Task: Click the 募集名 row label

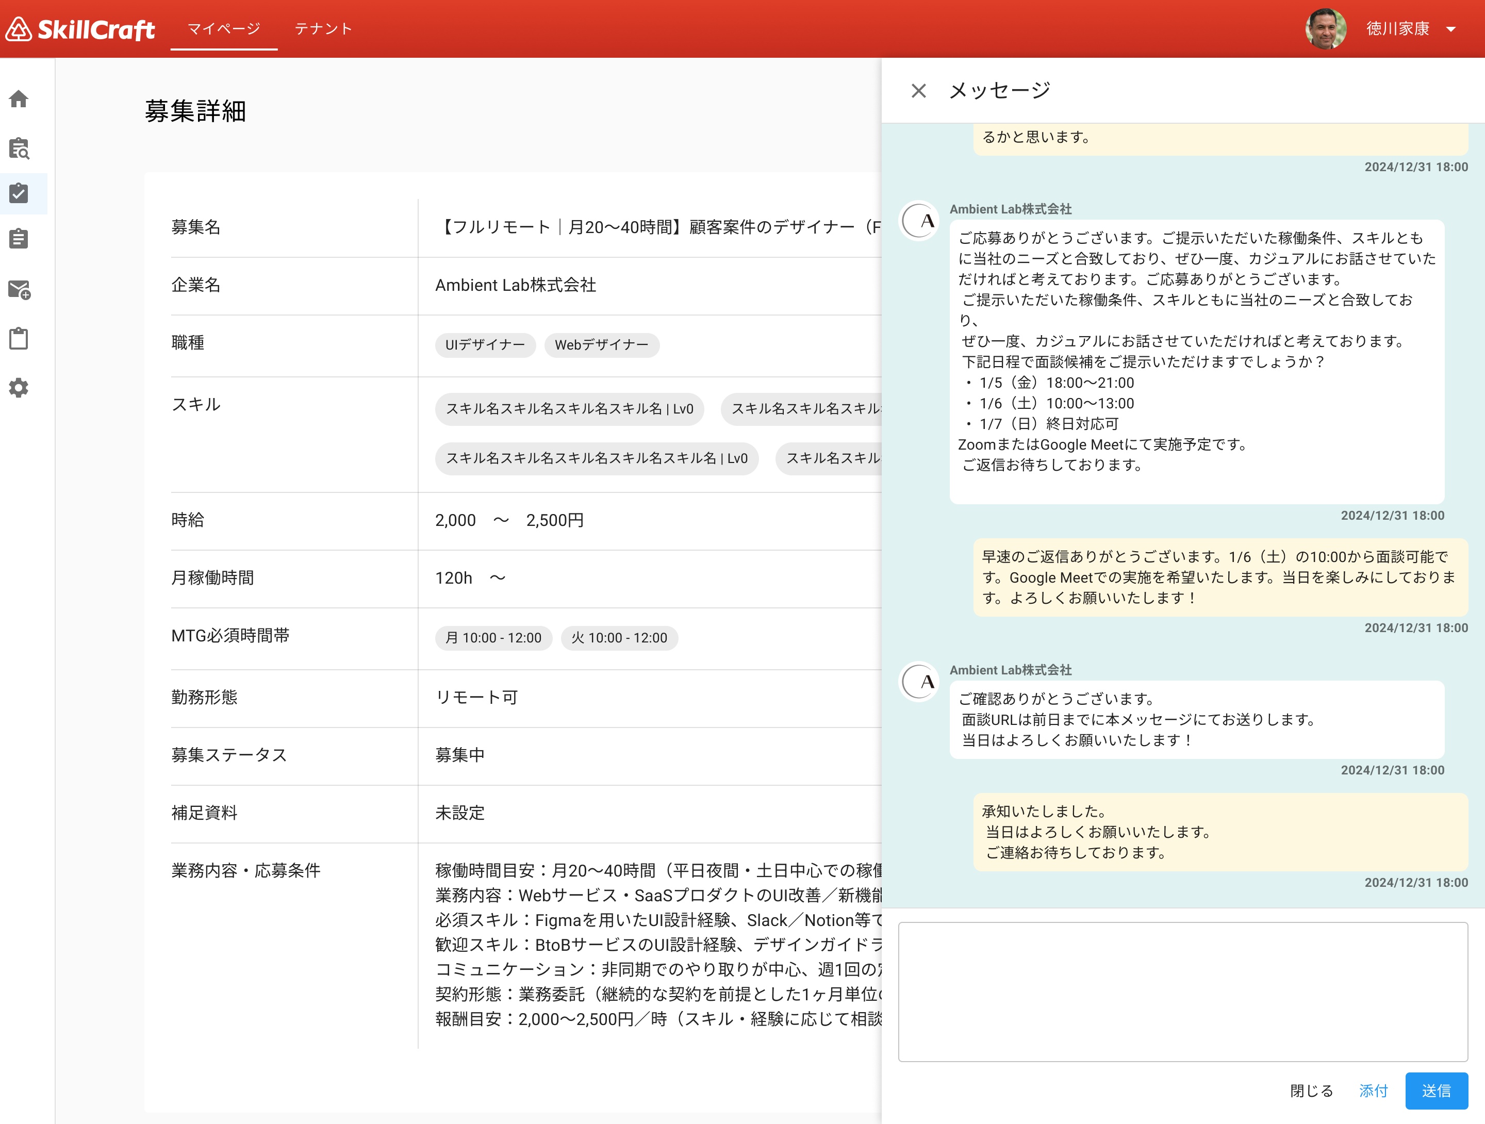Action: 195,227
